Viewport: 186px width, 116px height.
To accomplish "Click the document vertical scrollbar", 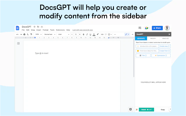I will click(134, 59).
